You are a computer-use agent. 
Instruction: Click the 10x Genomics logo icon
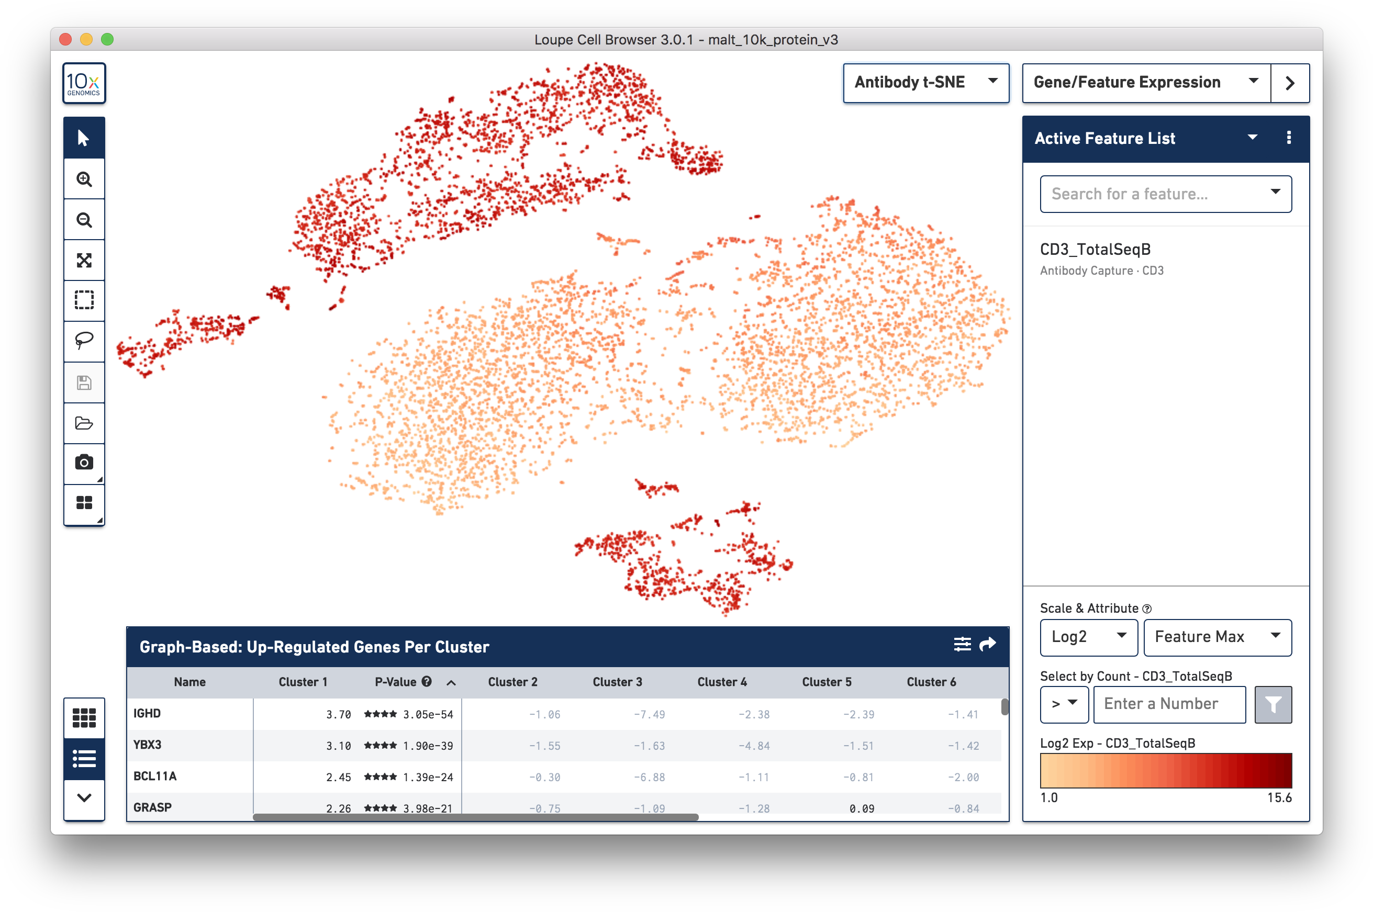click(x=84, y=83)
